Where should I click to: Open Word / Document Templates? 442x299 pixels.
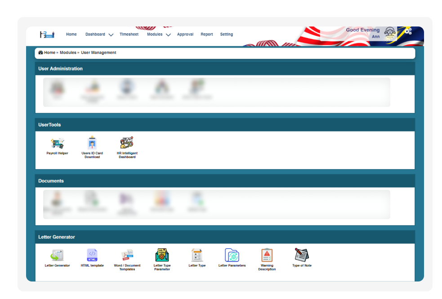point(127,255)
